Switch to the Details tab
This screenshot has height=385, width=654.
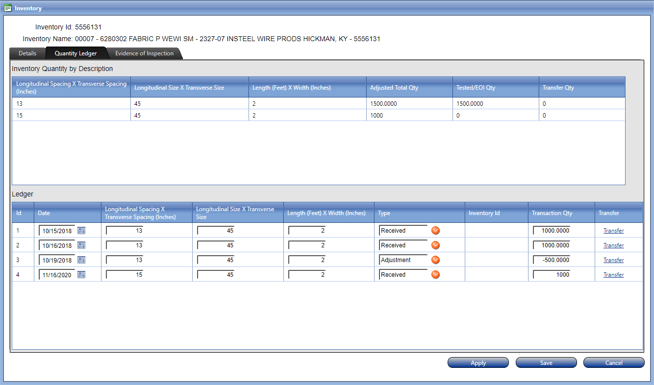(27, 53)
